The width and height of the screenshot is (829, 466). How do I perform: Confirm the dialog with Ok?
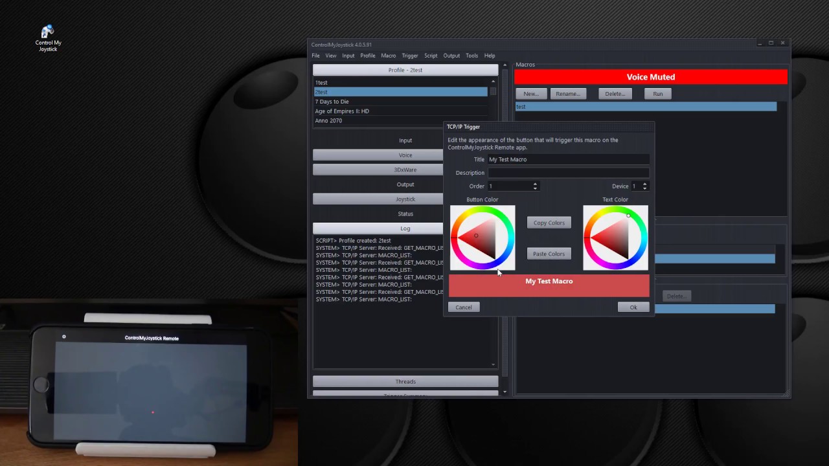coord(633,307)
